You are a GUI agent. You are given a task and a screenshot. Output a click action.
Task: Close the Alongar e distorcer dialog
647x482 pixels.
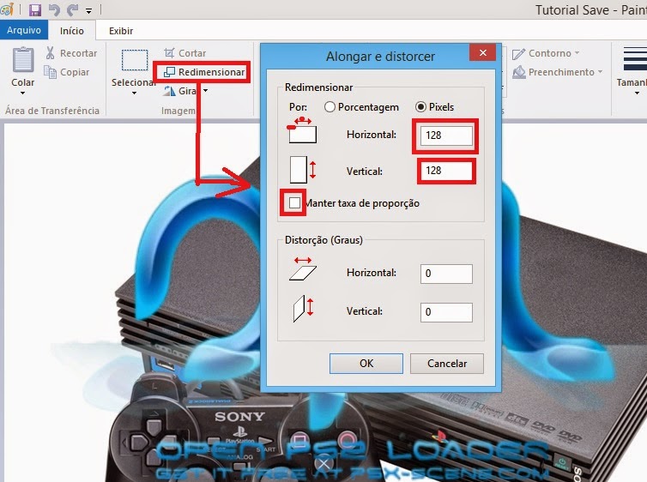click(483, 53)
